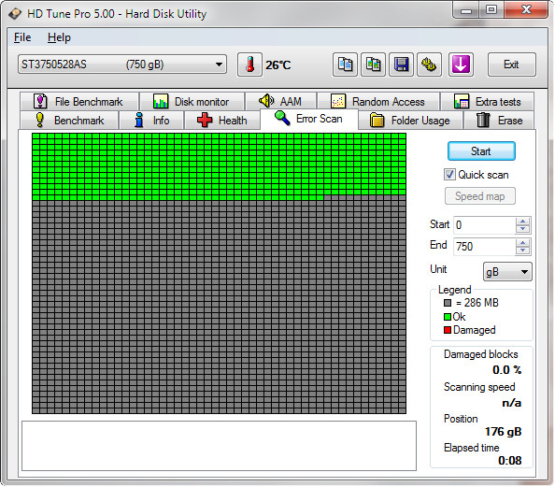Click the purple down arrow icon

461,64
